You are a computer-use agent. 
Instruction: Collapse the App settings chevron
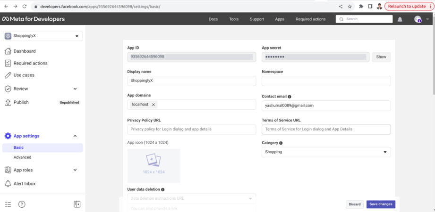[75, 136]
